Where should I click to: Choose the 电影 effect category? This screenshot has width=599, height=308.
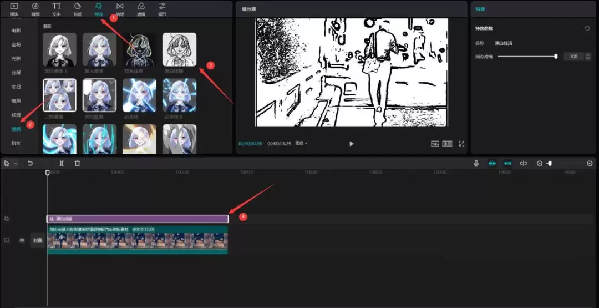[x=16, y=30]
